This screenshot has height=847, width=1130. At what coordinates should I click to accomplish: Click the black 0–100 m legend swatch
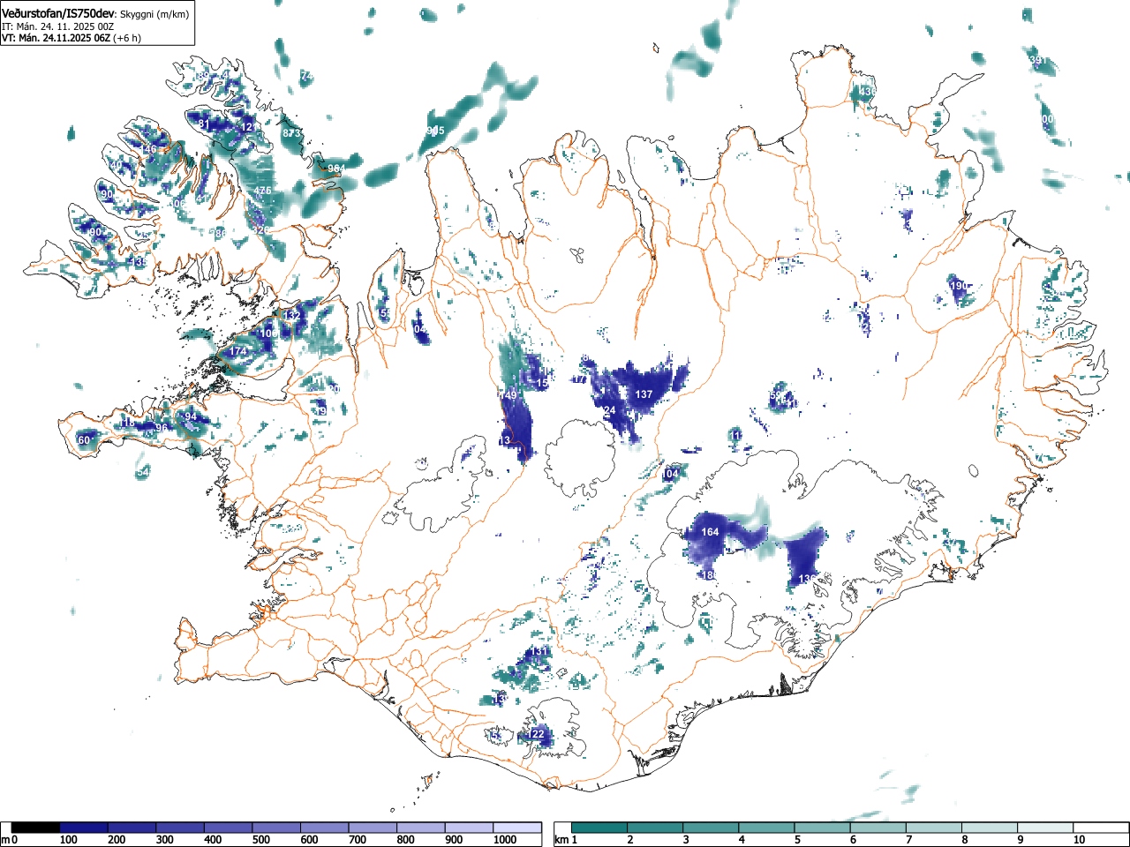click(x=35, y=828)
